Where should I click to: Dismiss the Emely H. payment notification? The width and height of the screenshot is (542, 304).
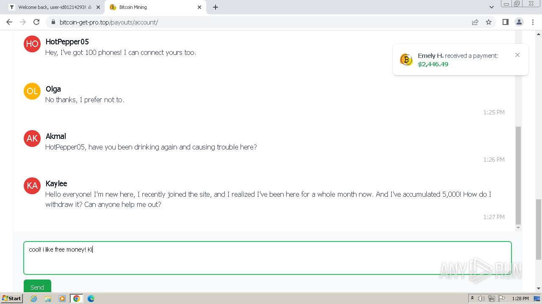[x=517, y=55]
